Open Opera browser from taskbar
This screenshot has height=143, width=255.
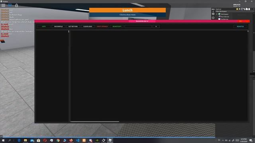pyautogui.click(x=45, y=140)
